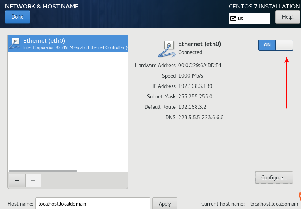The width and height of the screenshot is (301, 209).
Task: Click the Ethernet (eth0) details heading
Action: pyautogui.click(x=199, y=44)
